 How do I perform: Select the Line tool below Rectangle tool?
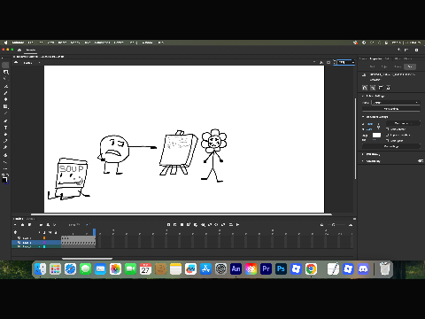[5, 113]
